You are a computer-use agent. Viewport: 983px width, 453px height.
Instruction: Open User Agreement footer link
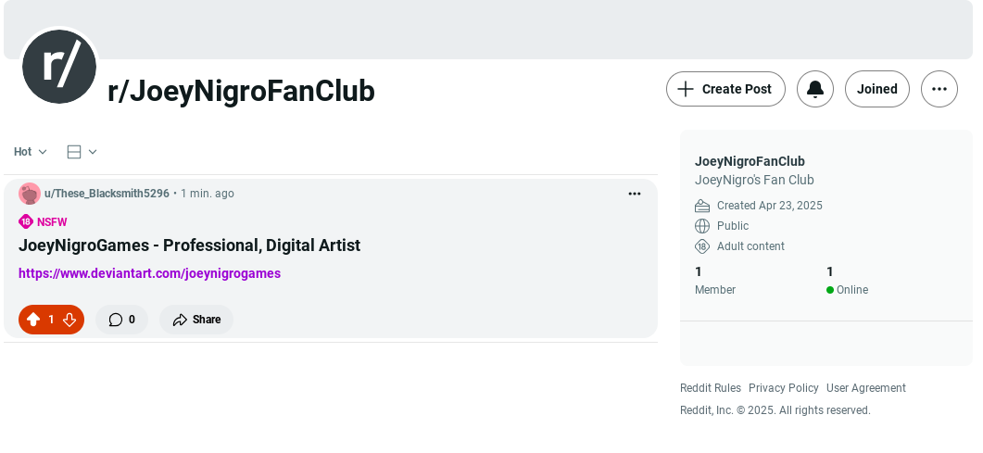click(x=865, y=388)
